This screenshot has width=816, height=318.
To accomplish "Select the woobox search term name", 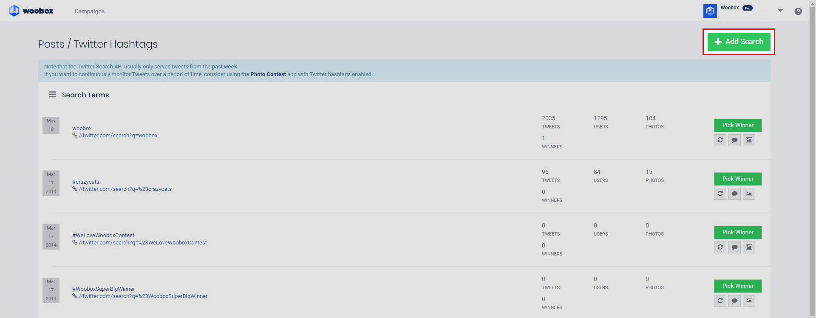I will pyautogui.click(x=82, y=128).
